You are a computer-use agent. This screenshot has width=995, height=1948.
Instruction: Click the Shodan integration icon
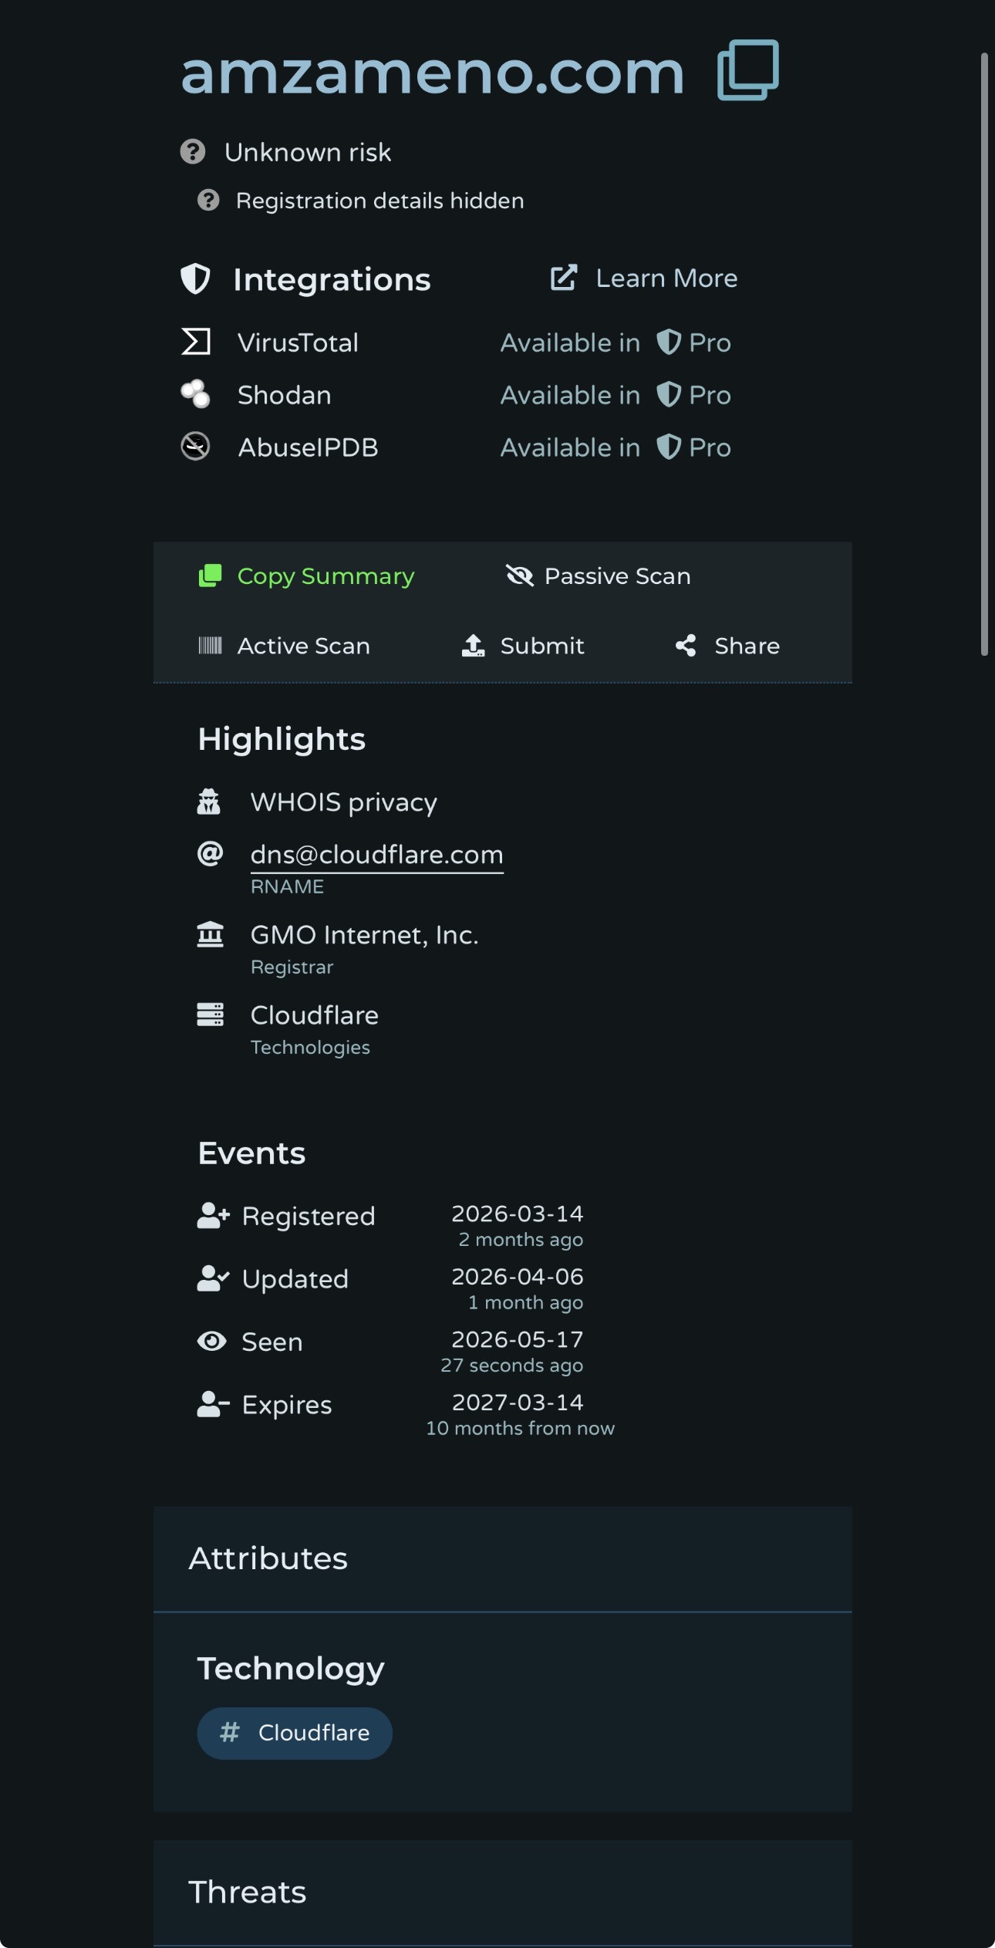click(196, 393)
